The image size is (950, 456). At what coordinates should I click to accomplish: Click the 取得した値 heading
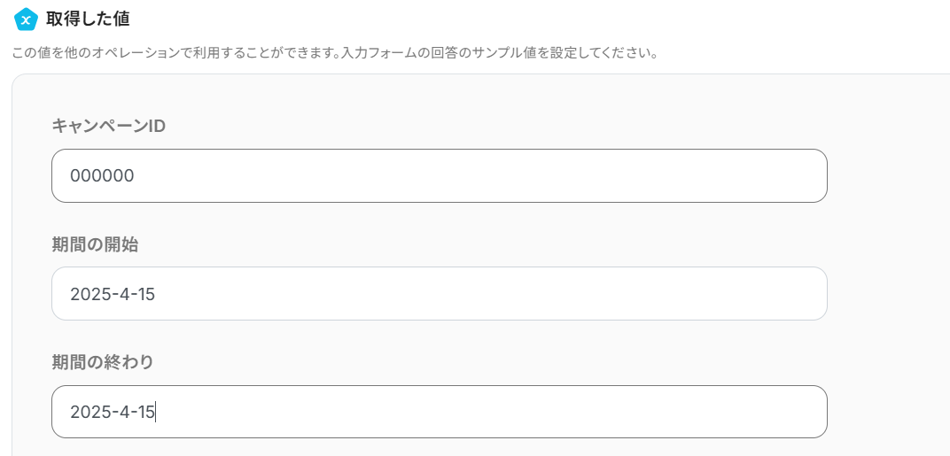[x=87, y=18]
